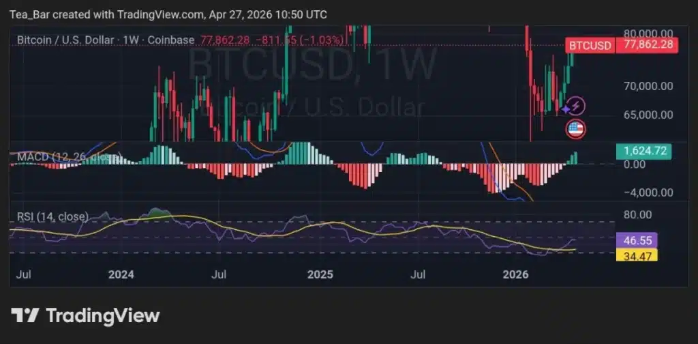Click the 80.00 RSI axis label

tap(638, 215)
